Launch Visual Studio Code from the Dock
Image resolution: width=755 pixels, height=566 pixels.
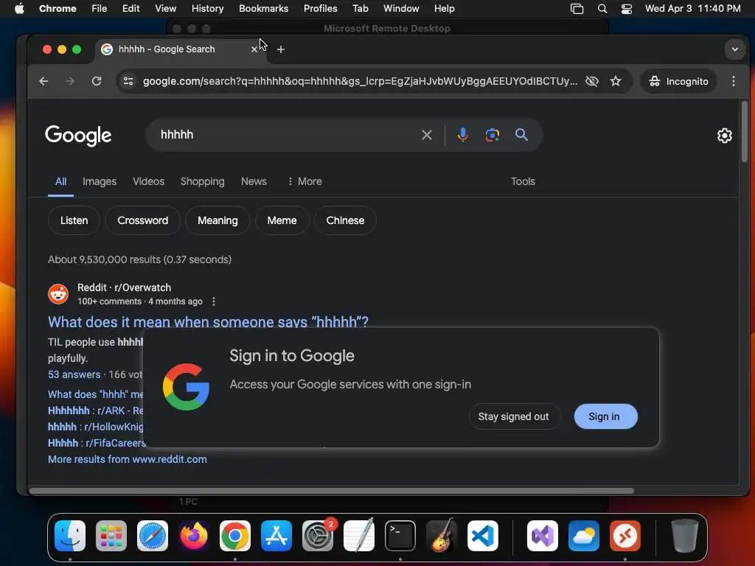(483, 536)
